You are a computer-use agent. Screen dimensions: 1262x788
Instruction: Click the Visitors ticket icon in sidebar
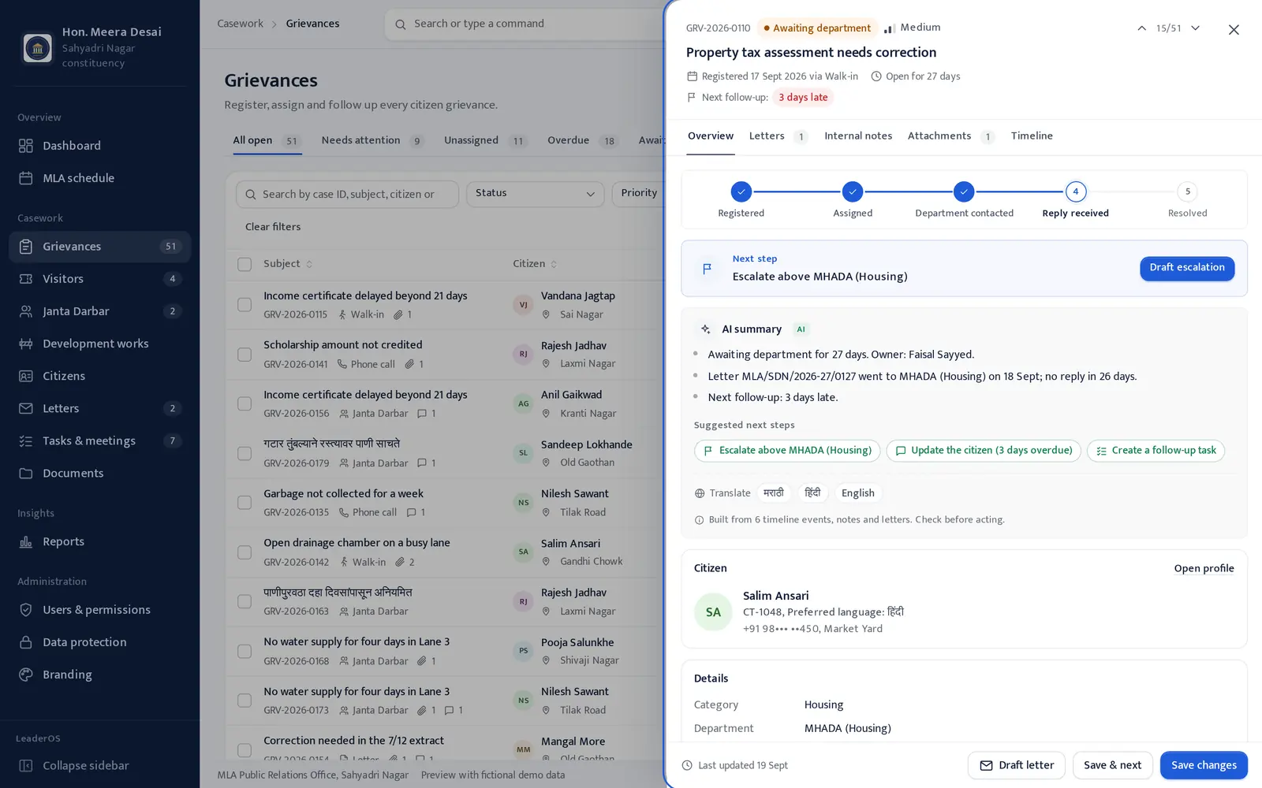(x=26, y=279)
